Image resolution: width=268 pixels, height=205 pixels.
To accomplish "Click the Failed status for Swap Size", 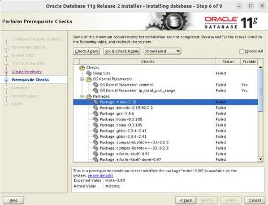I will 221,73.
